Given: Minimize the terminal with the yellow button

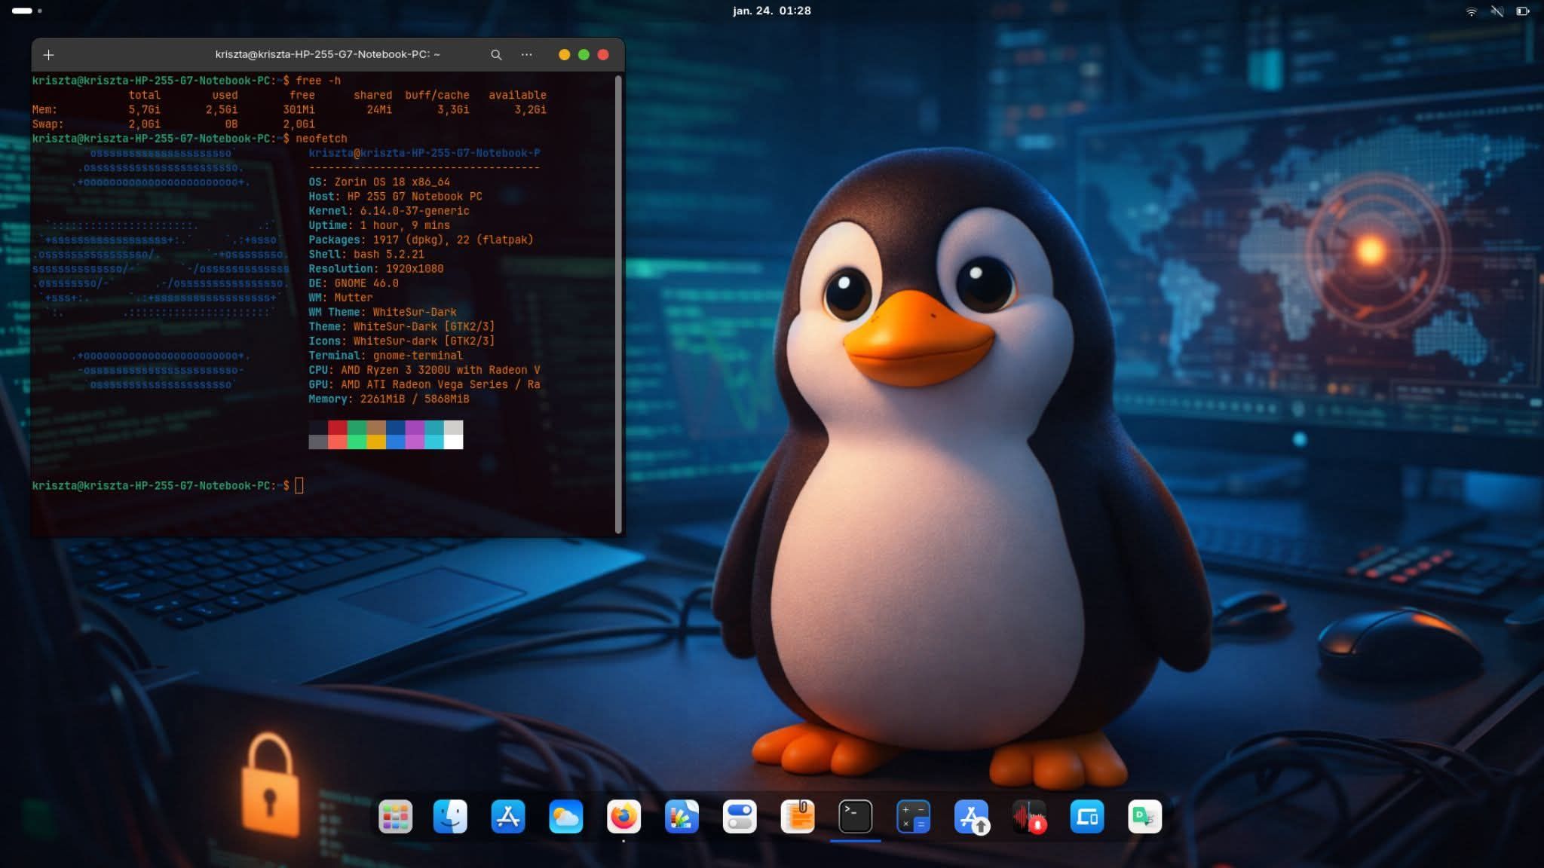Looking at the screenshot, I should pyautogui.click(x=564, y=55).
